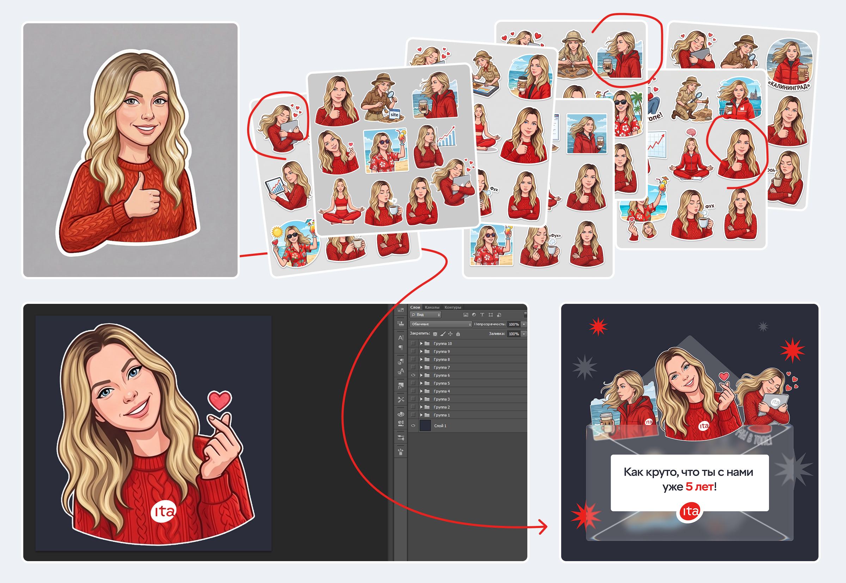
Task: Open the Brush Presets panel icon
Action: point(401,438)
